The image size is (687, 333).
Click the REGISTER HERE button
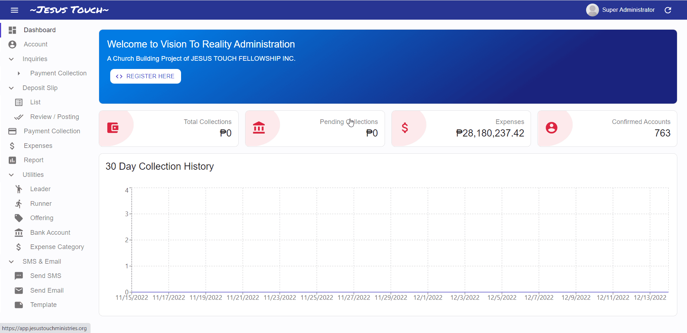tap(146, 76)
